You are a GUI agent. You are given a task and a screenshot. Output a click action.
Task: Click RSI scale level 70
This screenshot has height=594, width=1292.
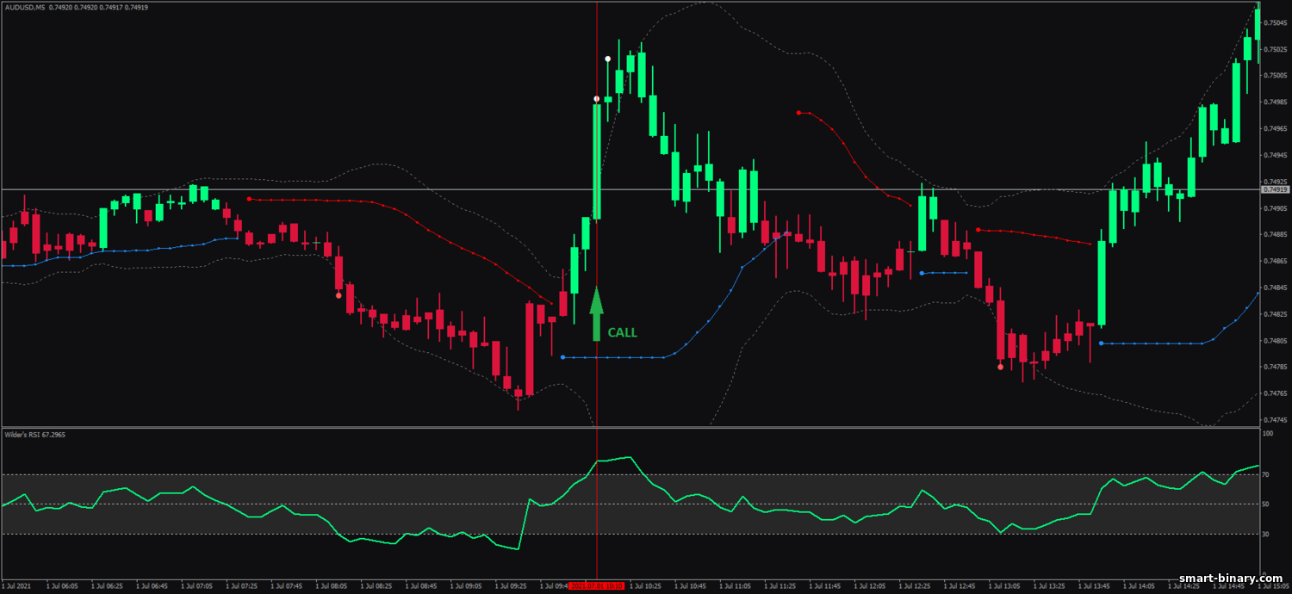tap(1266, 474)
